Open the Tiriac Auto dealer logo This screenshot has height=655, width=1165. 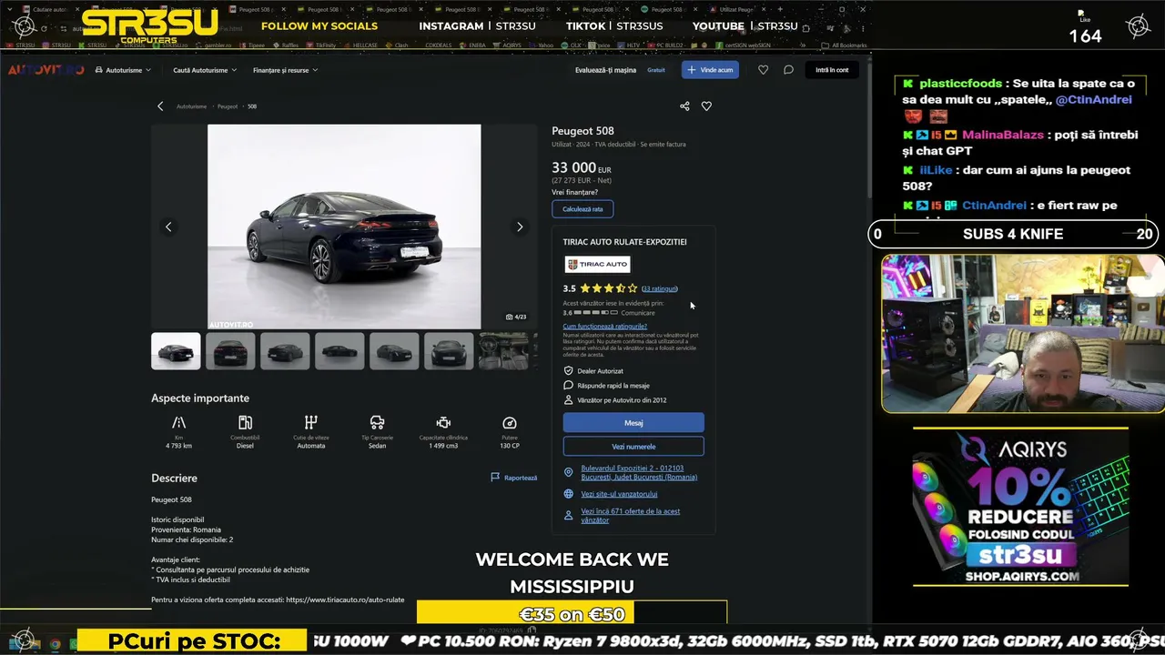597,264
